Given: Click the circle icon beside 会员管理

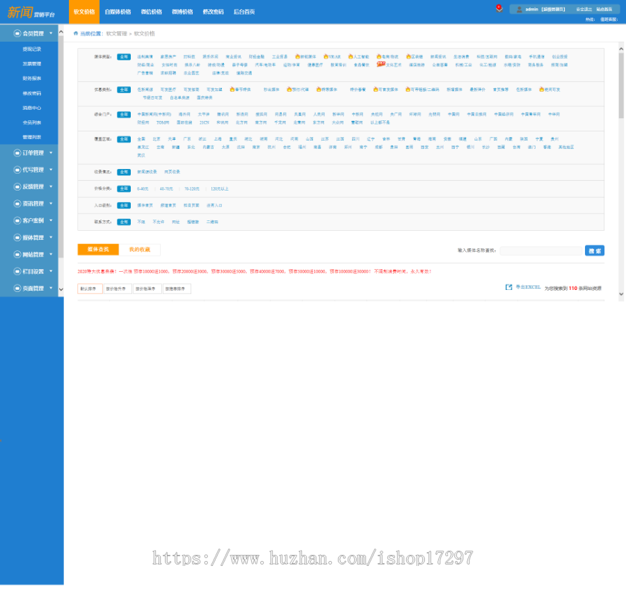Looking at the screenshot, I should (17, 33).
